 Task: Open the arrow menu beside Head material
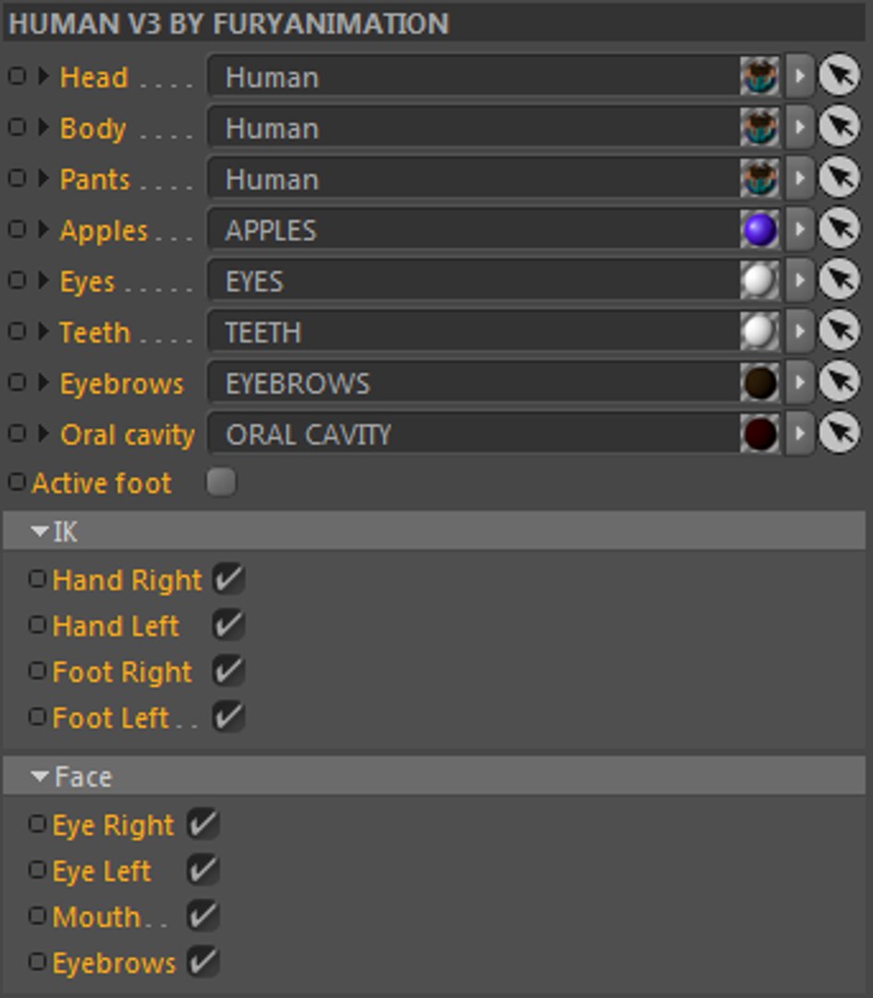pyautogui.click(x=799, y=77)
